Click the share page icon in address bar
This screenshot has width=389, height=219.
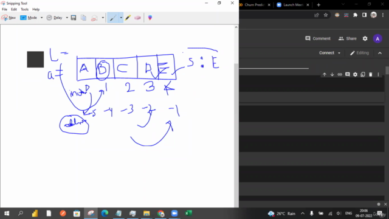[x=316, y=15]
